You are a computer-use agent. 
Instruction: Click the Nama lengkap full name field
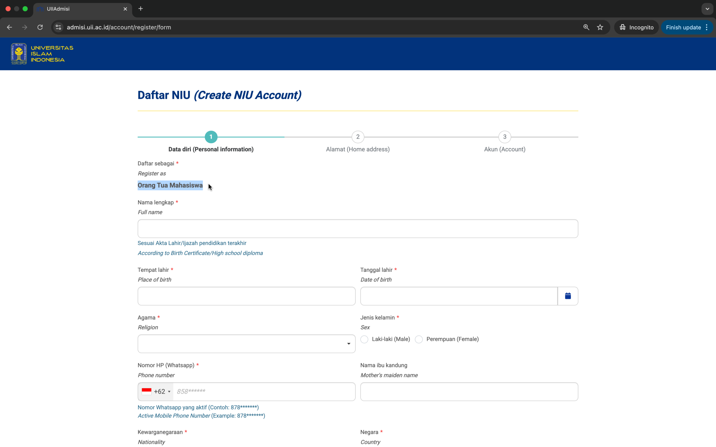coord(357,229)
